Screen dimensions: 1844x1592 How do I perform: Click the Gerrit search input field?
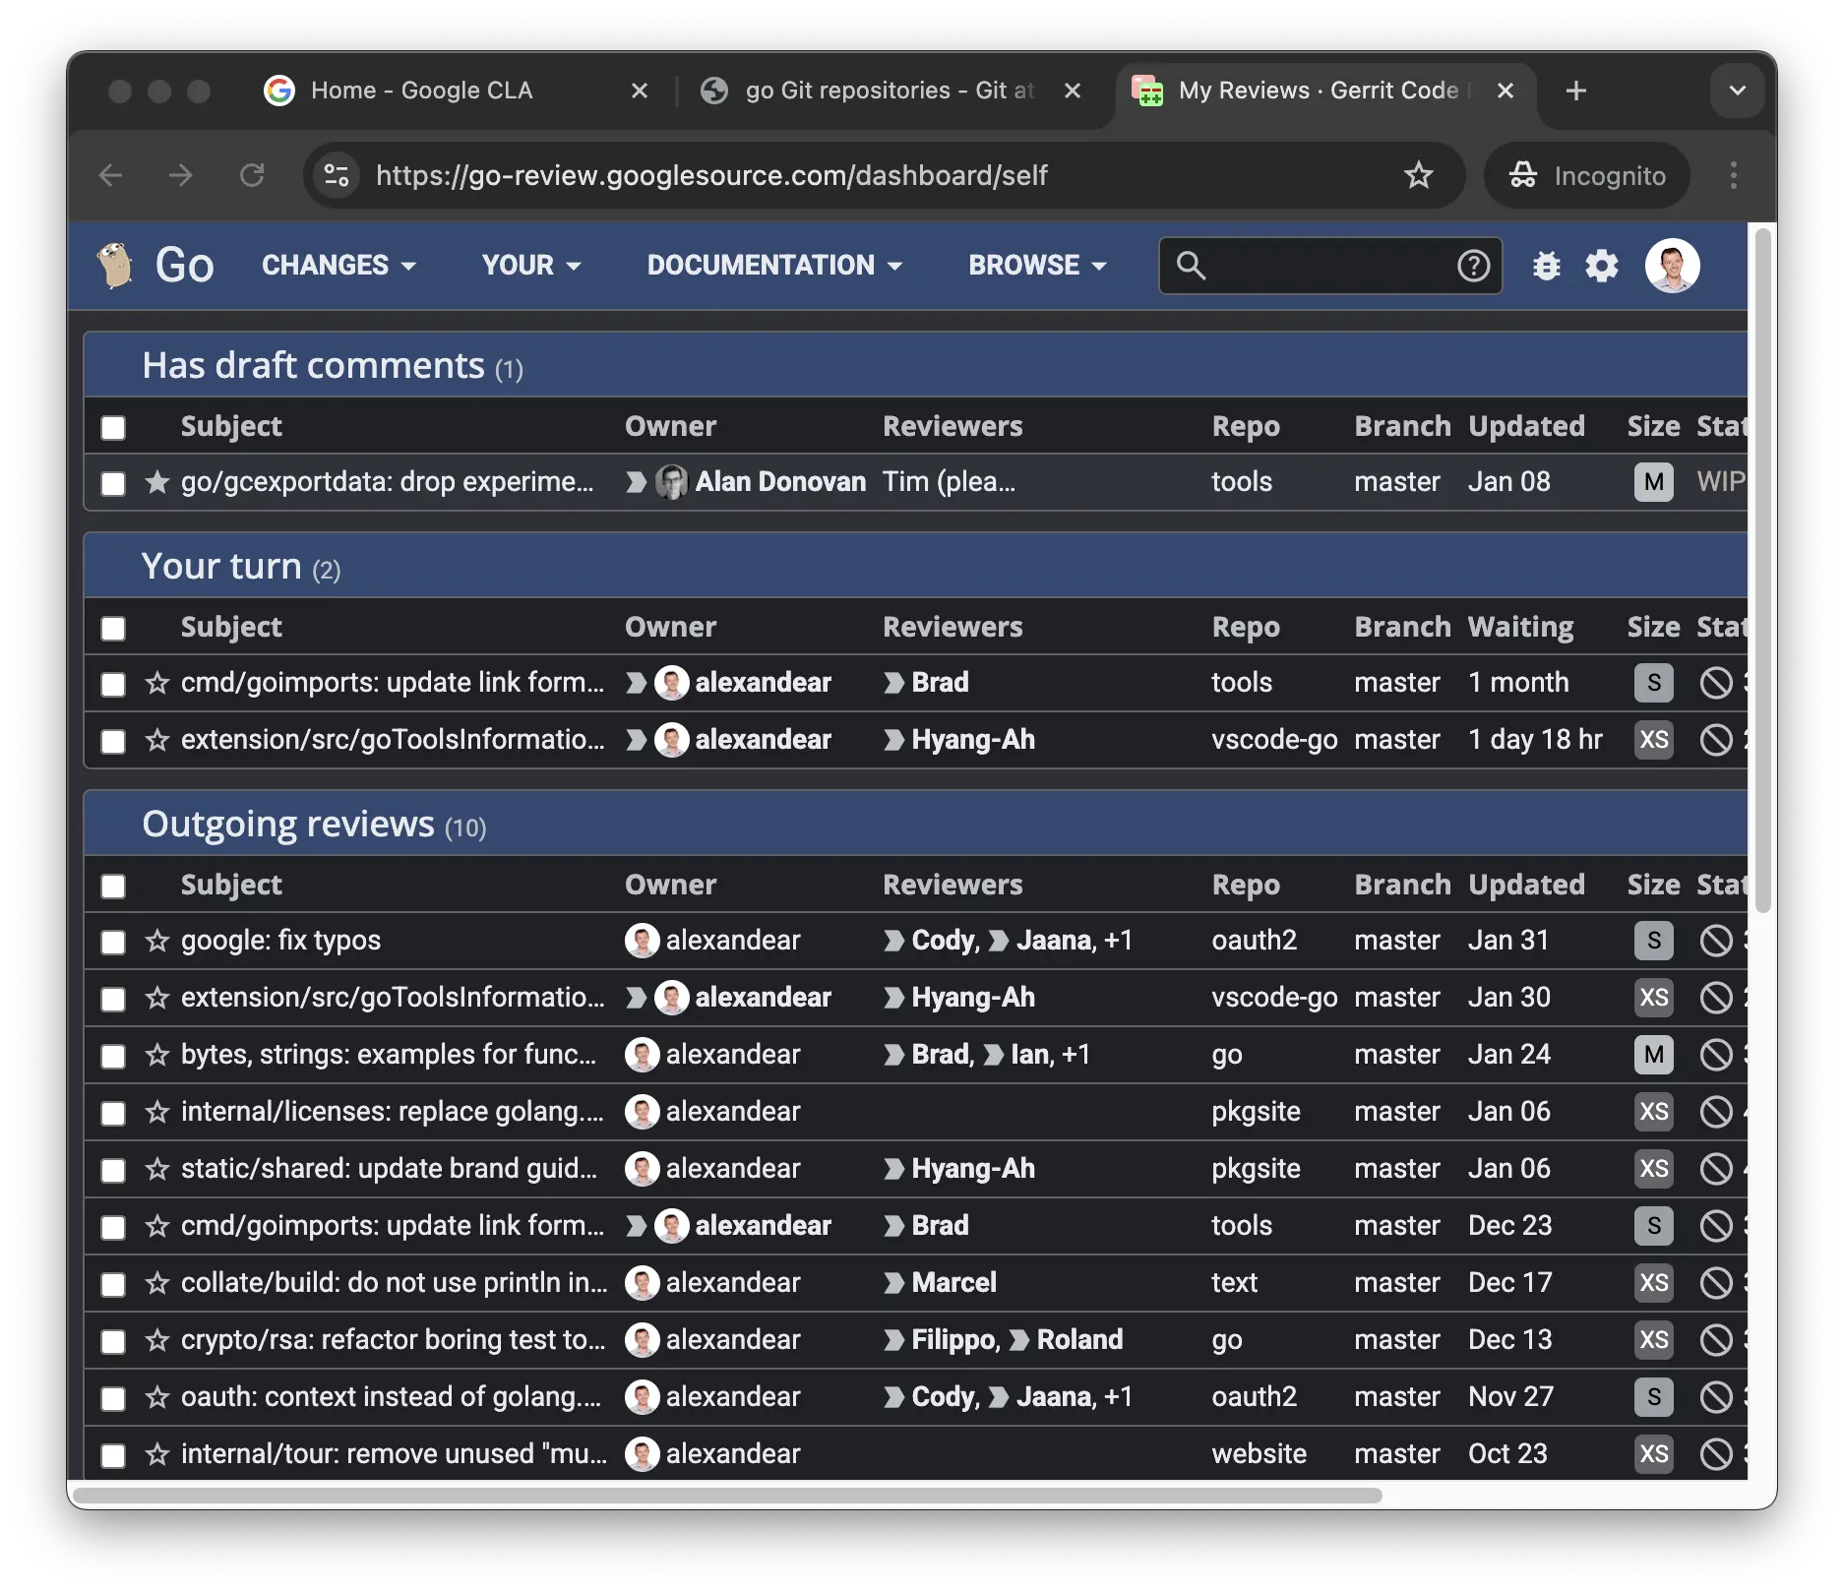pos(1328,266)
